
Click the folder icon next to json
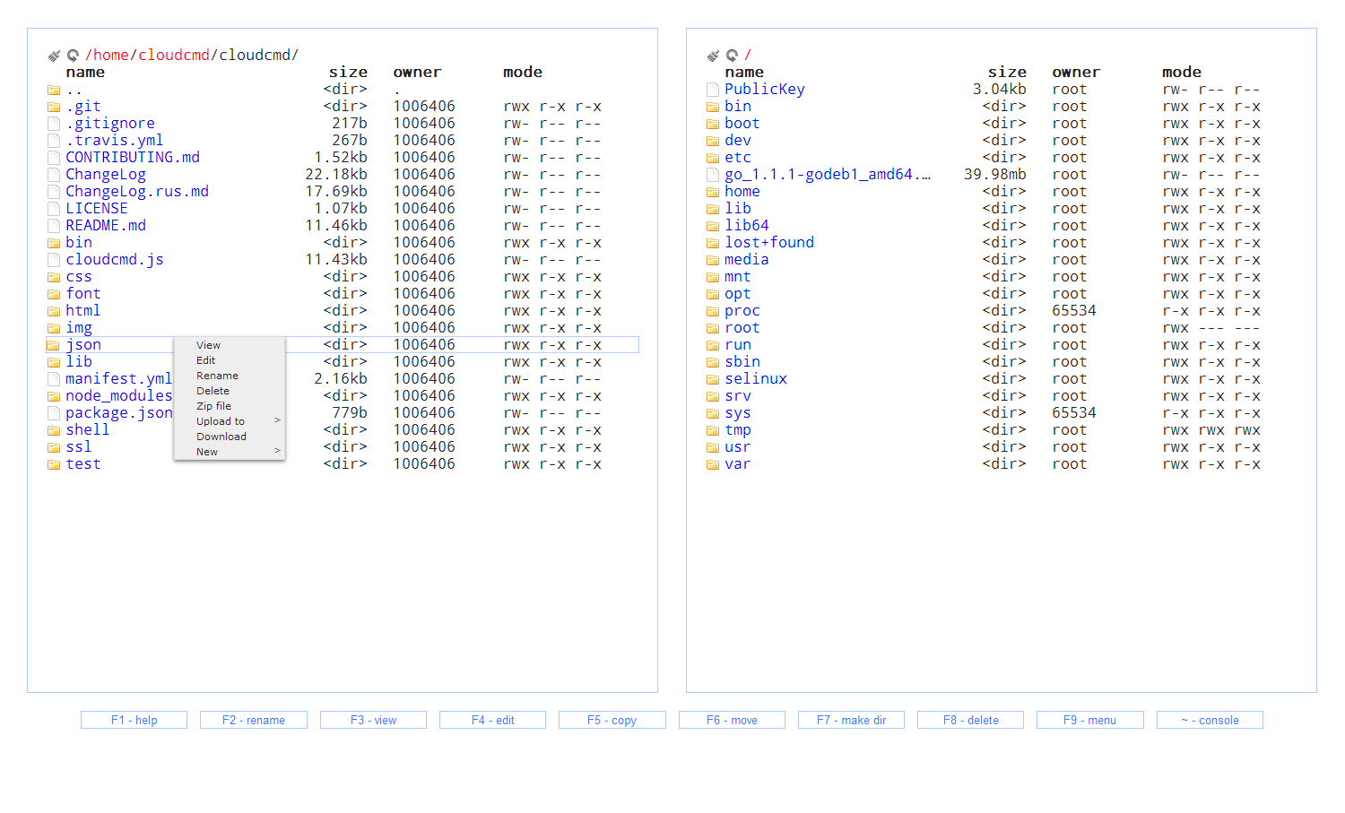pyautogui.click(x=54, y=345)
